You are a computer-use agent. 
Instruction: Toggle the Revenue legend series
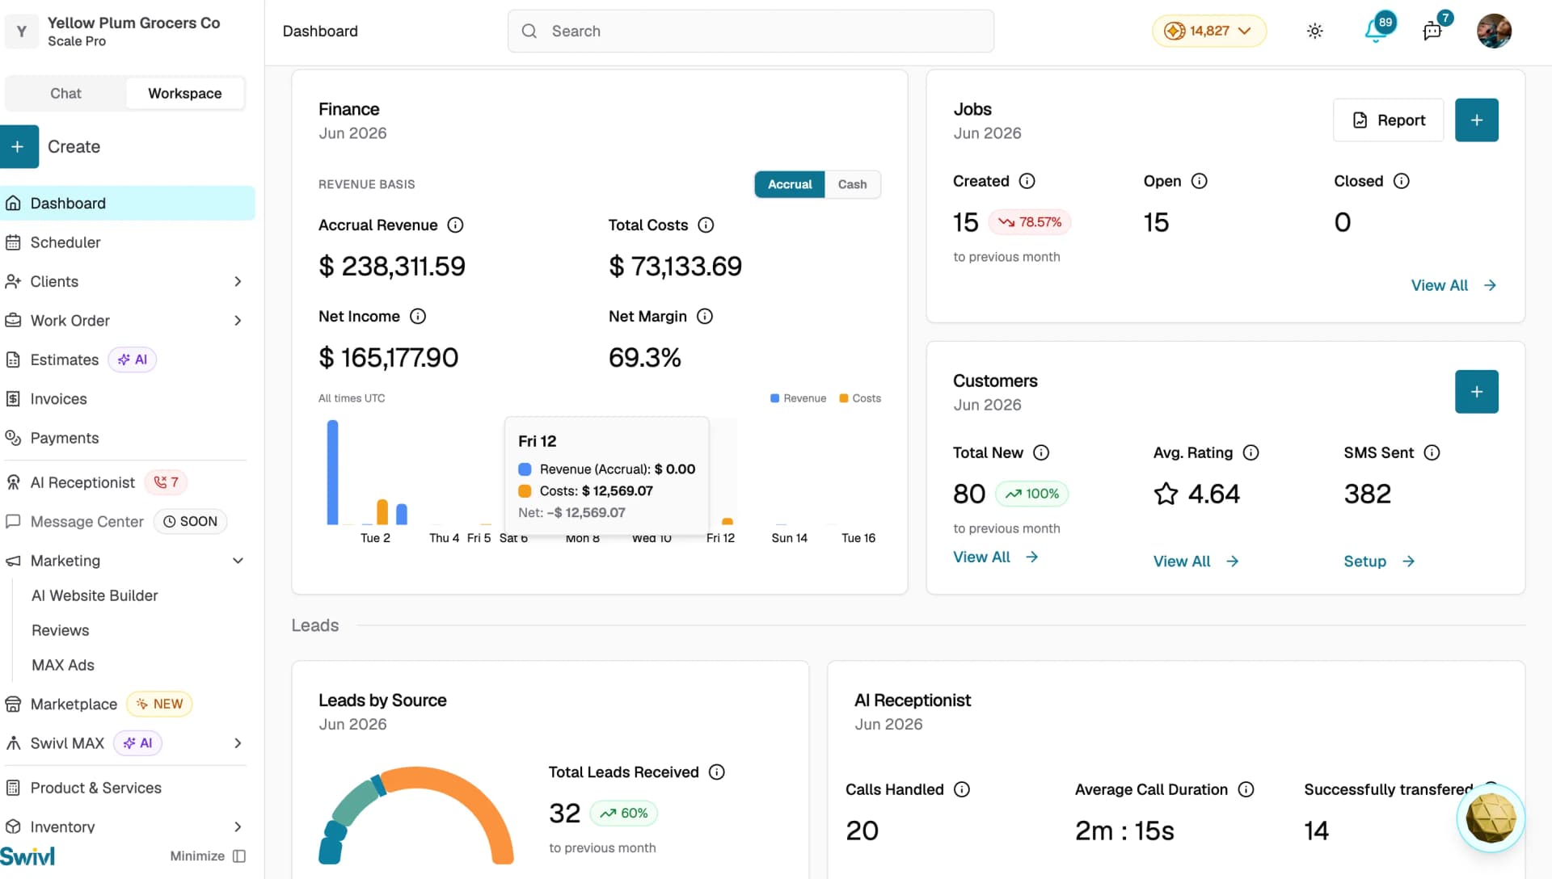click(x=798, y=398)
